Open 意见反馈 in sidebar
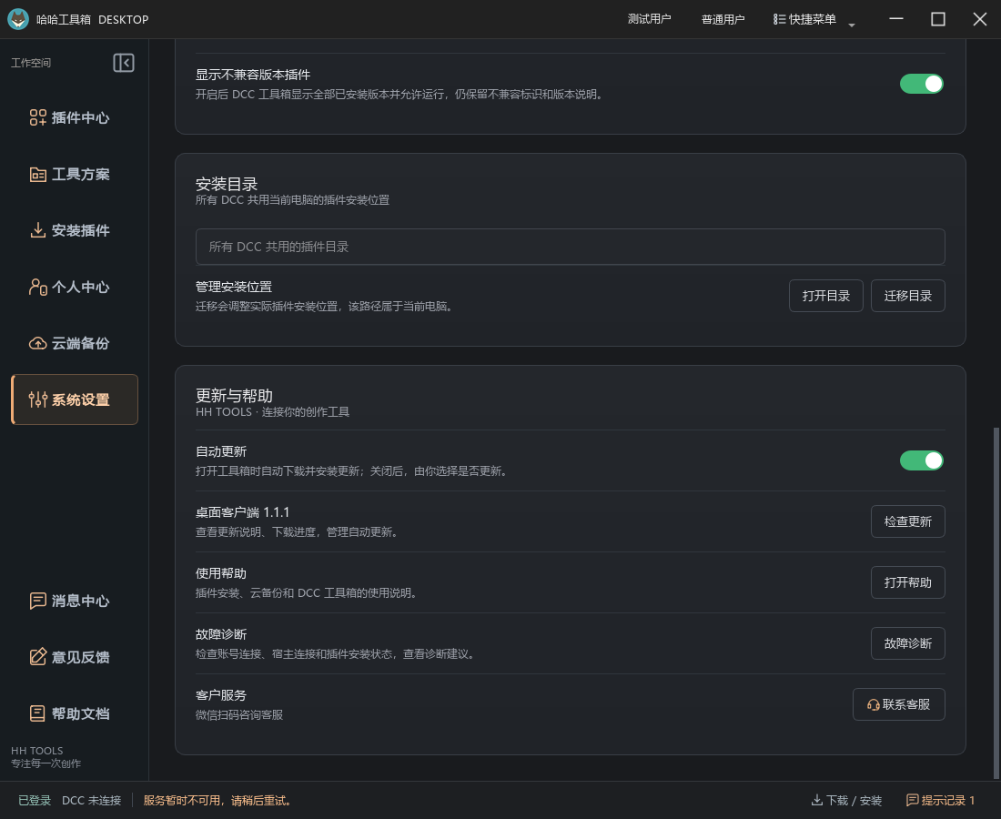Viewport: 1001px width, 819px height. 74,657
